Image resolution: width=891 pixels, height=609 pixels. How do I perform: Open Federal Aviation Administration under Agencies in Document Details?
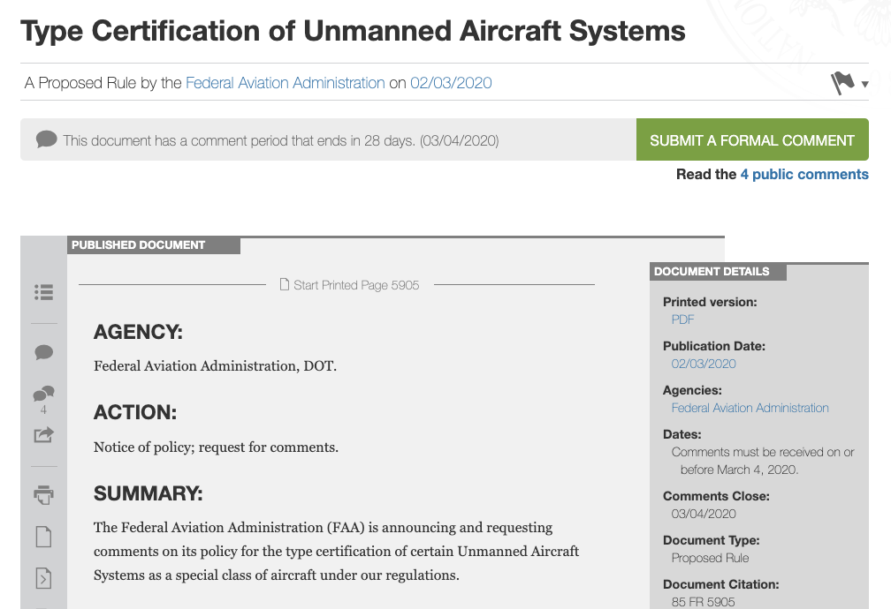click(750, 408)
